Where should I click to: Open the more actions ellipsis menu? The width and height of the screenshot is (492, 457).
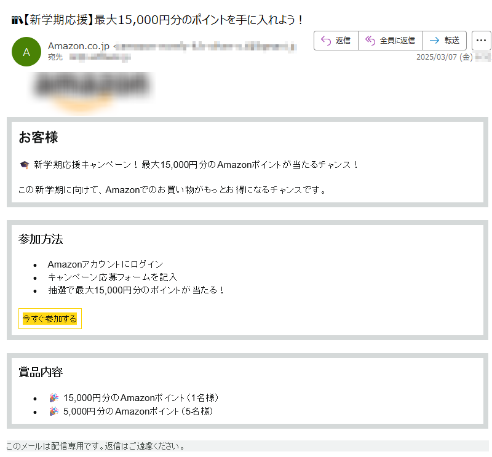(481, 41)
